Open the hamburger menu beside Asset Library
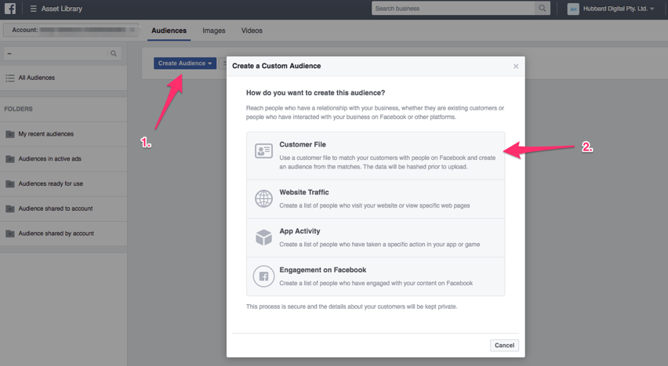Image resolution: width=668 pixels, height=366 pixels. [x=33, y=9]
